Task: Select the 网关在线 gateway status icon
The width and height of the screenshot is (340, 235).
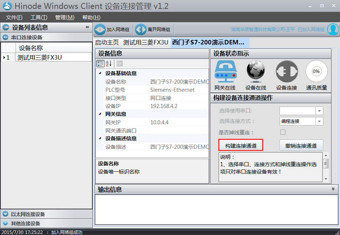Action: tap(226, 71)
